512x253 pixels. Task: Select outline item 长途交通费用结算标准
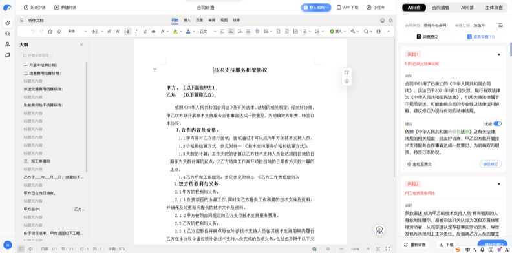(43, 89)
